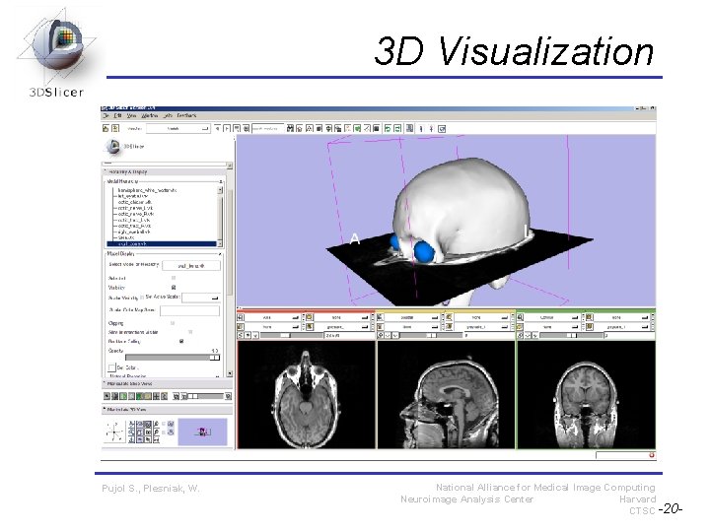Select optic_chiasm.vtk in model tree
This screenshot has height=532, width=710.
tap(134, 202)
